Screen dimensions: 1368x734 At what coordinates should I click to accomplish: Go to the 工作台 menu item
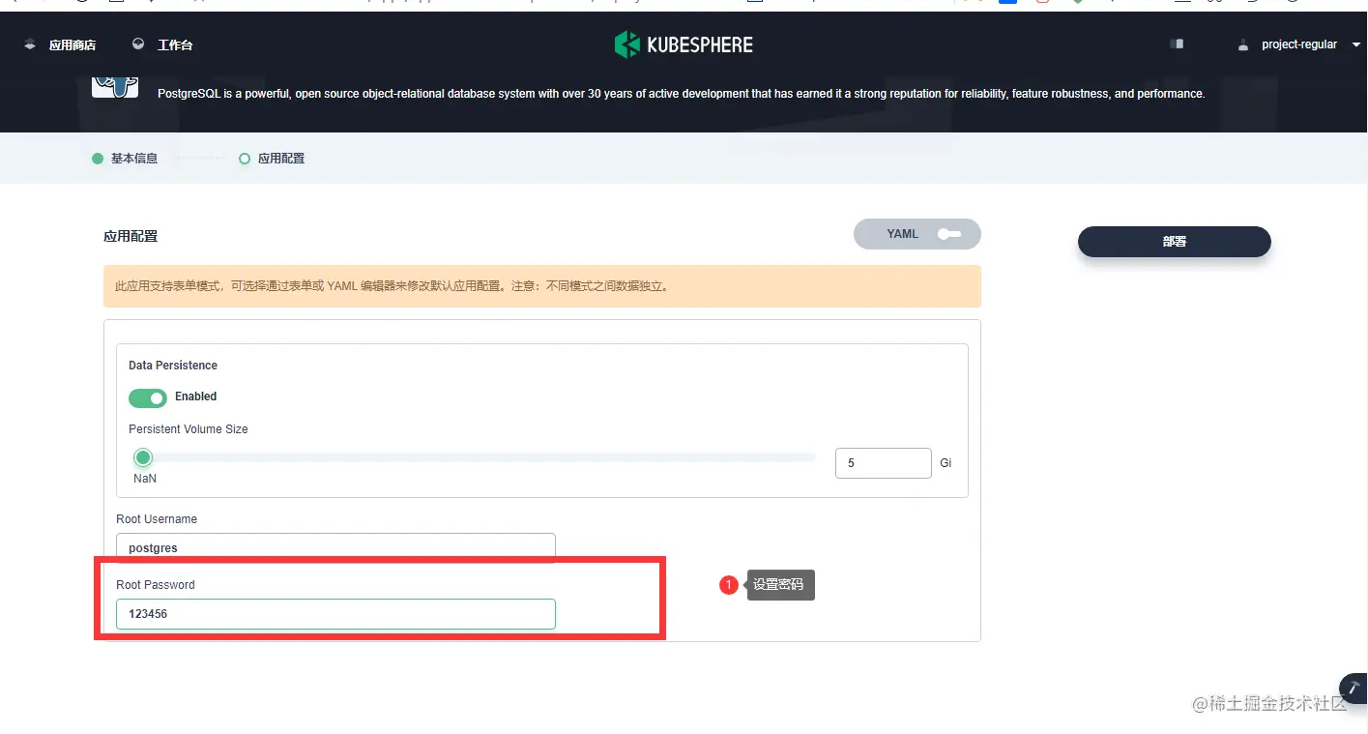(175, 44)
